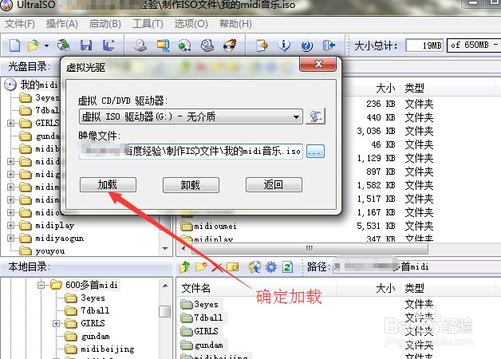This screenshot has width=501, height=359.
Task: Click the 类型 column header in disc list
Action: click(414, 88)
